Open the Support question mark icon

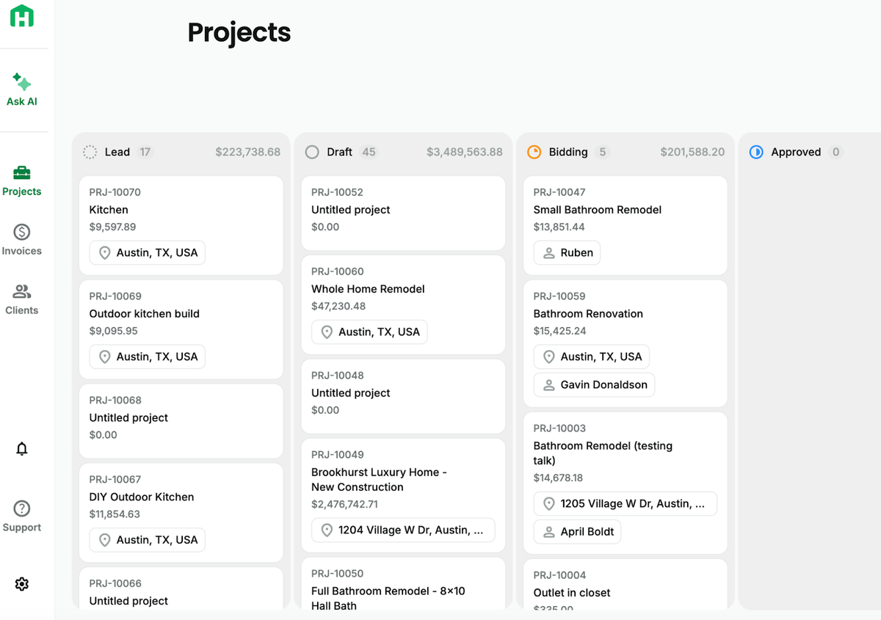[x=22, y=508]
